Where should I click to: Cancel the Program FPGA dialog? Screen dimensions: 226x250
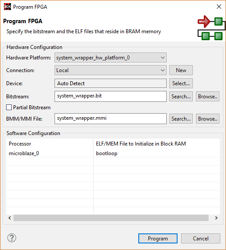[201, 239]
